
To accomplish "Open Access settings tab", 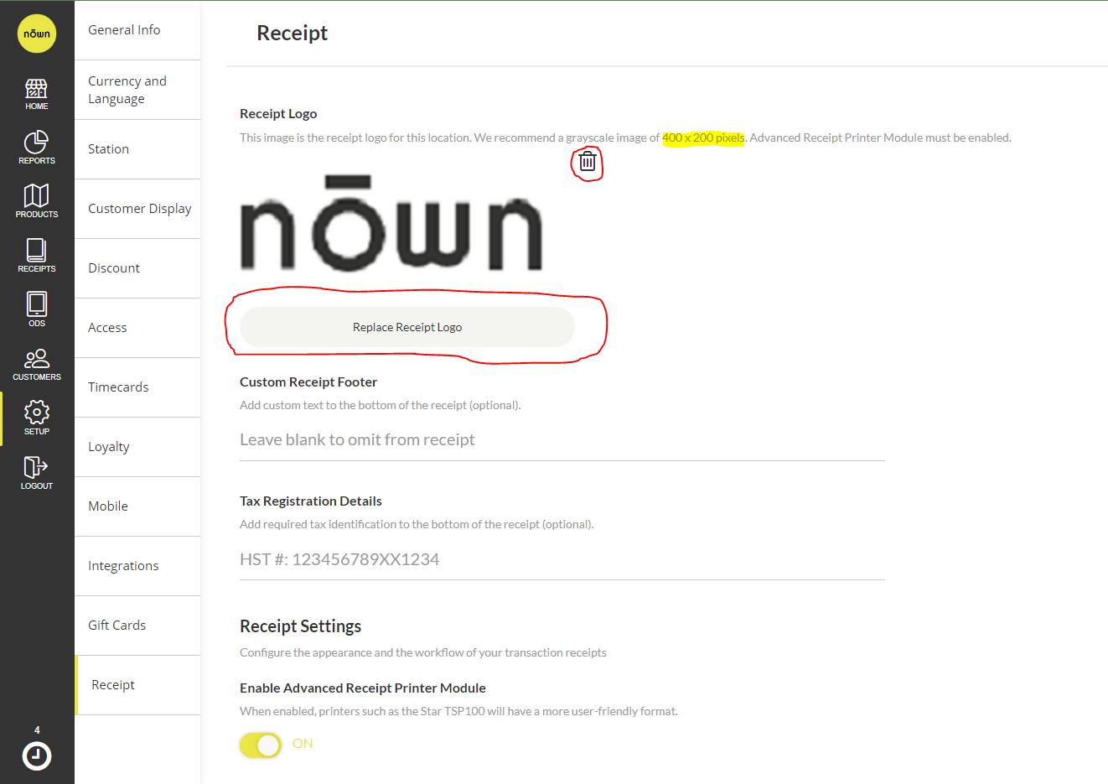I will 137,328.
